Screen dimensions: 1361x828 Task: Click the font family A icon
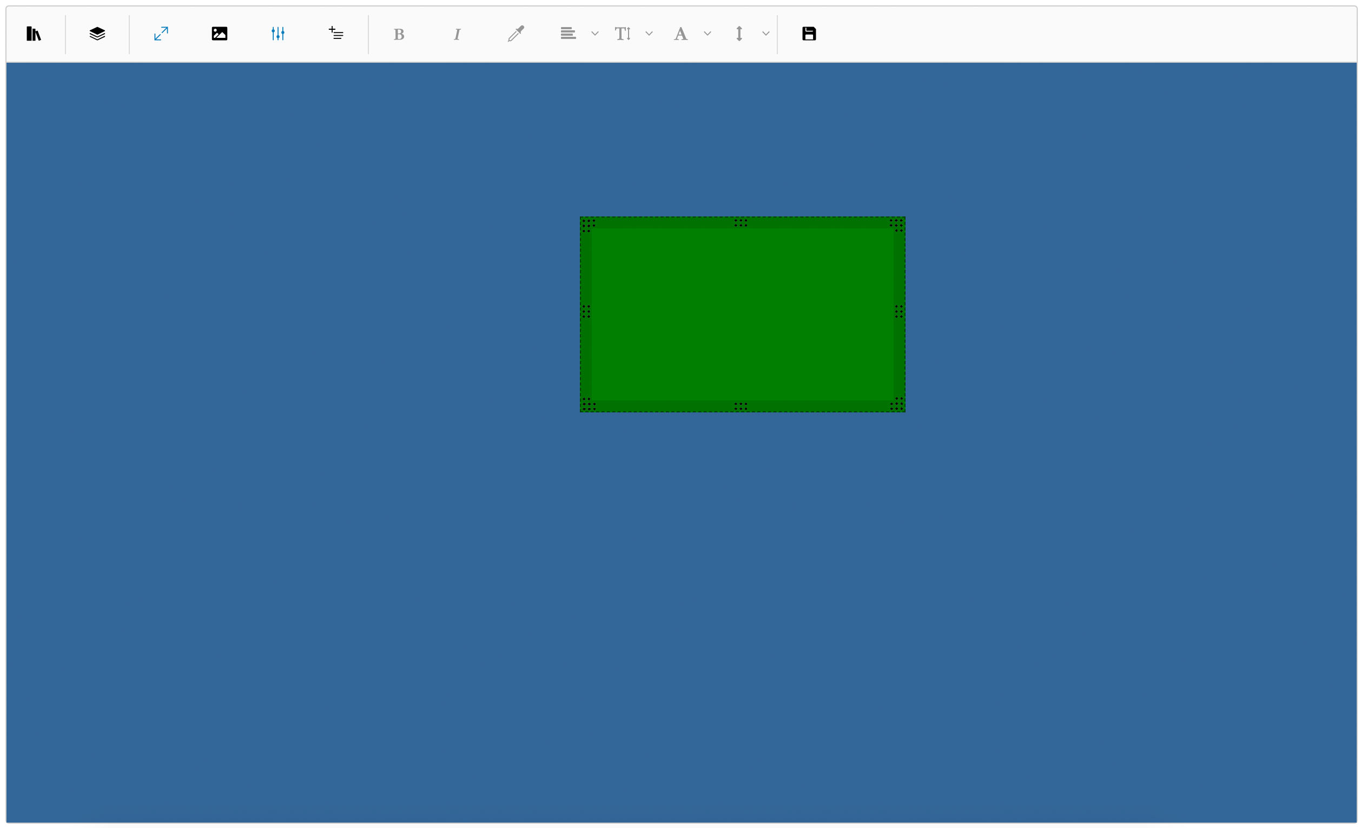[680, 34]
